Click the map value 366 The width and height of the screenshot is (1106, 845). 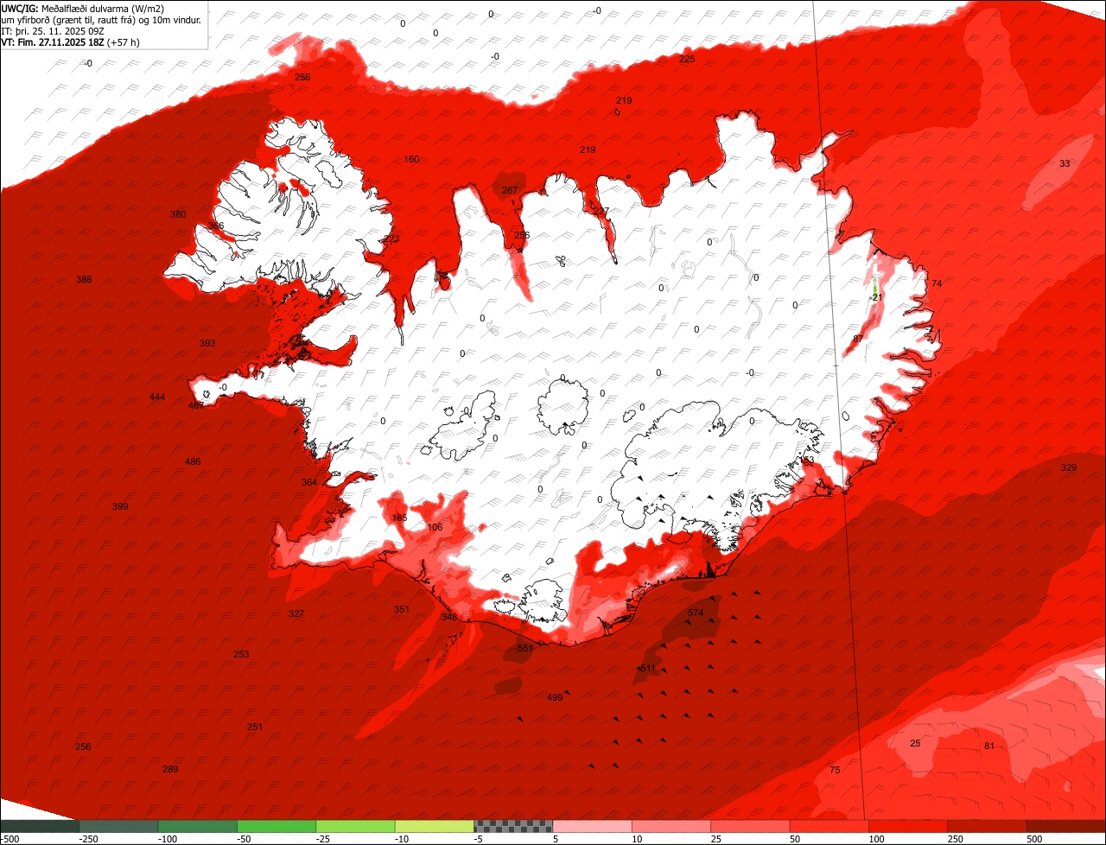[x=216, y=226]
